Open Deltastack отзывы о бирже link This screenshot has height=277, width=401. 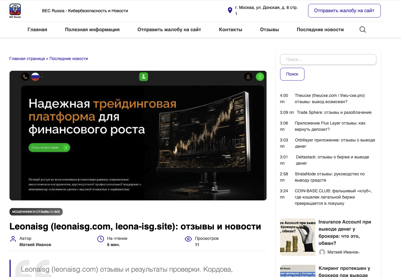tap(332, 160)
